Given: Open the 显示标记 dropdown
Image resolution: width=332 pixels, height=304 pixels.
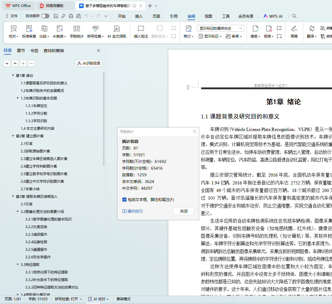Looking at the screenshot, I should point(210,36).
